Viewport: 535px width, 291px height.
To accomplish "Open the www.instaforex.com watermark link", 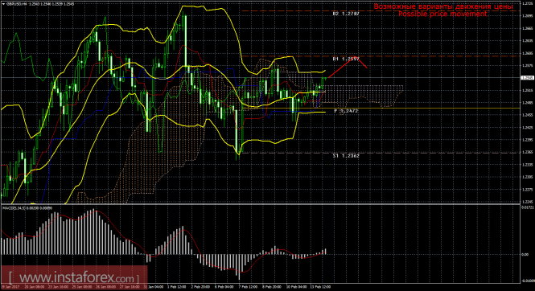I will pyautogui.click(x=74, y=278).
